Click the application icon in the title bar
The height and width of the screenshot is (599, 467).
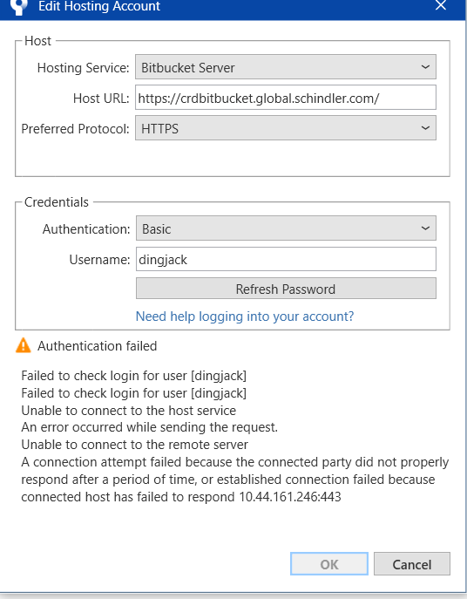(x=19, y=6)
